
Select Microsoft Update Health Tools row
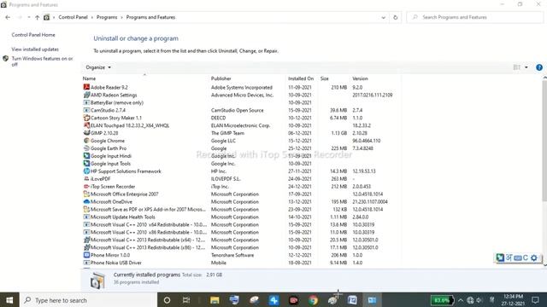pos(241,217)
